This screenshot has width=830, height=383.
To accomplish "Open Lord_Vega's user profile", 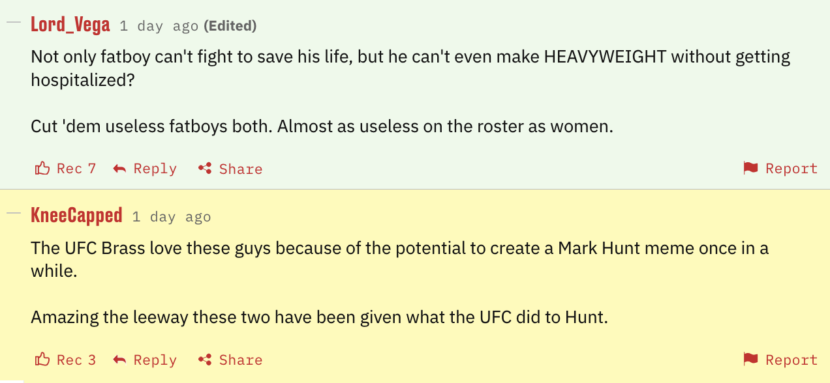I will (x=70, y=25).
